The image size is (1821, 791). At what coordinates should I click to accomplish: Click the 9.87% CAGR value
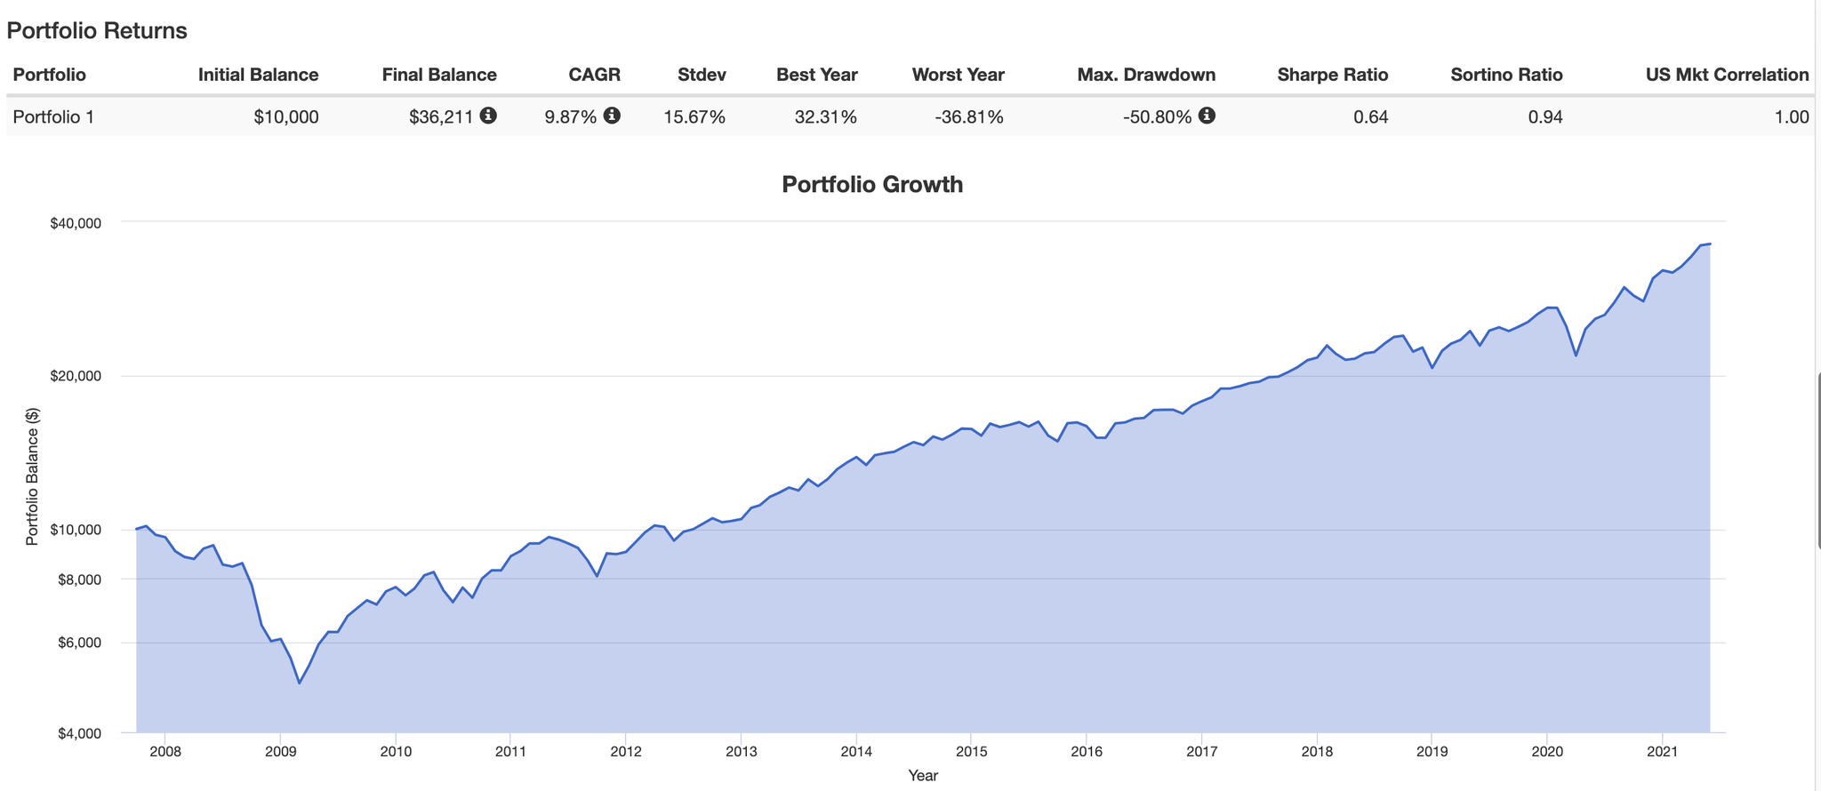pos(571,116)
